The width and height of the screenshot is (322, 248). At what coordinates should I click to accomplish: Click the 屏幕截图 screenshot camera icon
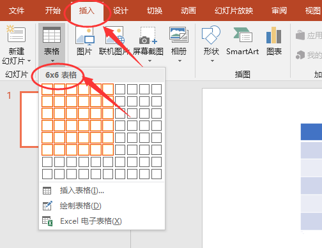point(148,35)
